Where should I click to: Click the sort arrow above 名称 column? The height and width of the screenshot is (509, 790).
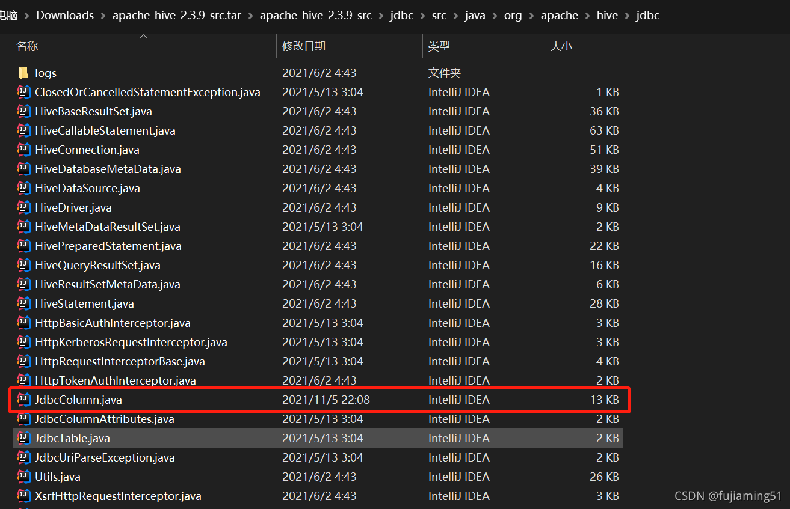pos(143,36)
